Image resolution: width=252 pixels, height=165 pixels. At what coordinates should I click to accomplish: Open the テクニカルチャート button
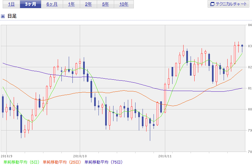point(228,4)
